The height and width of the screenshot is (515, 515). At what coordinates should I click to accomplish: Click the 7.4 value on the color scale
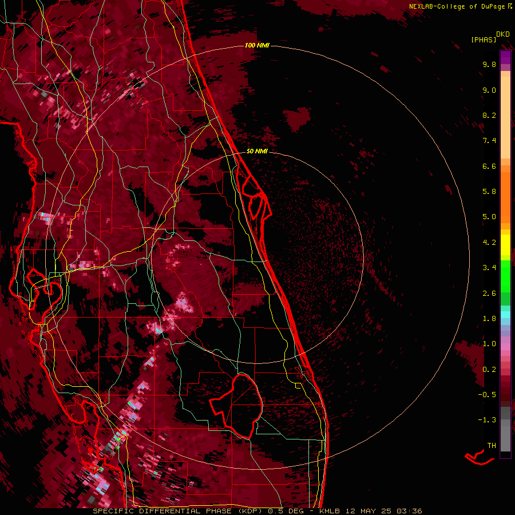[x=489, y=141]
